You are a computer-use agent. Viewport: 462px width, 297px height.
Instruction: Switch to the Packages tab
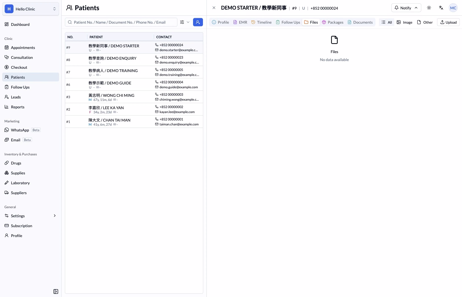point(333,22)
